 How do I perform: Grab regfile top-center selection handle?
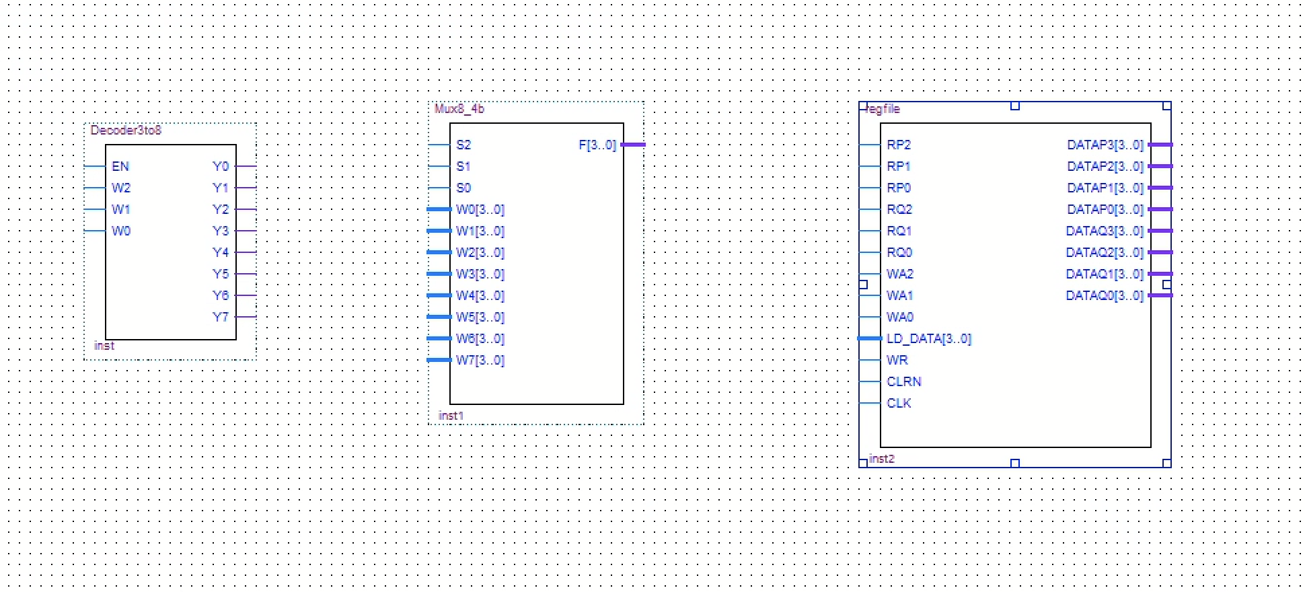click(1015, 106)
